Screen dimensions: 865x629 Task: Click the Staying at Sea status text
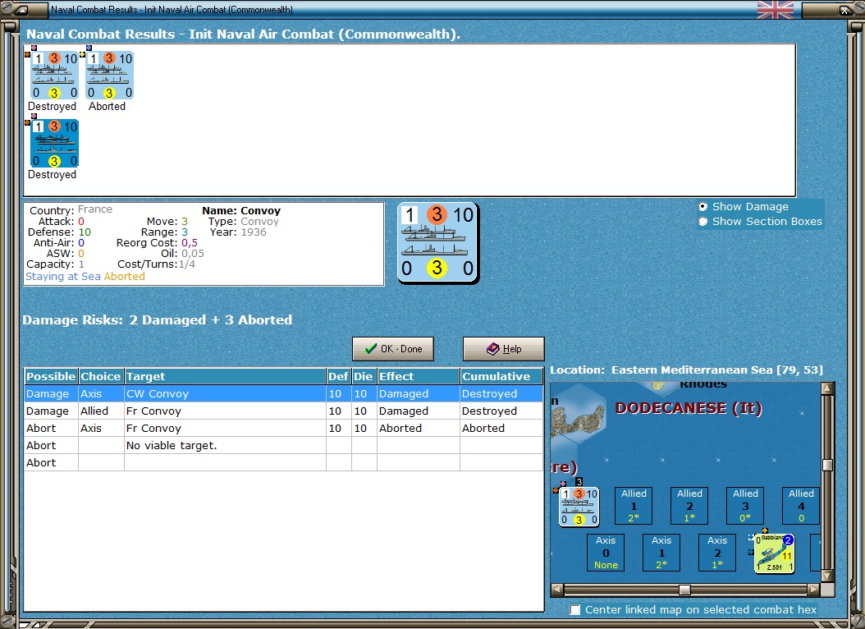point(63,277)
